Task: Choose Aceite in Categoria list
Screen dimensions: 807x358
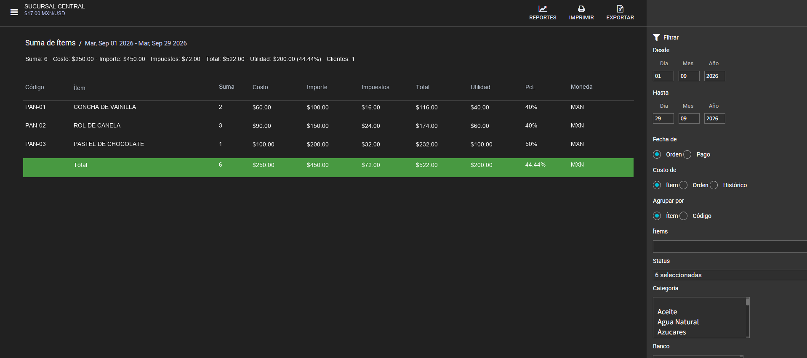Action: [x=667, y=312]
